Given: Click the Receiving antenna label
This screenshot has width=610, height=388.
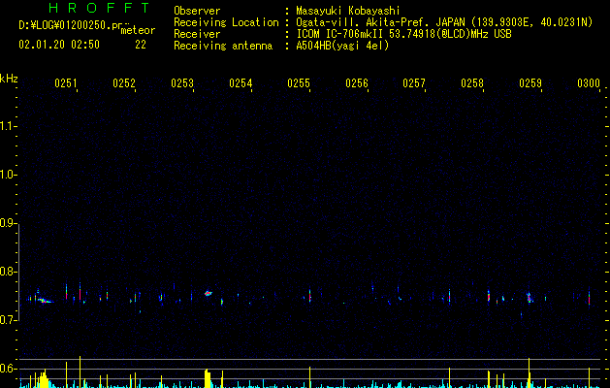Looking at the screenshot, I should [223, 46].
